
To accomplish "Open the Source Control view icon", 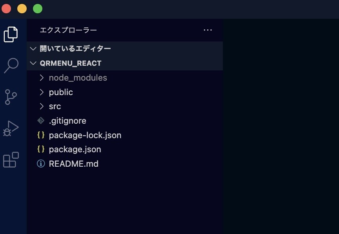I will pos(11,97).
